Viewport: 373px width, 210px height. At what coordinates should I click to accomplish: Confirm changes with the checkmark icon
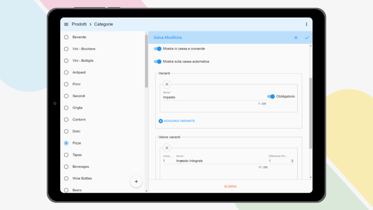click(x=307, y=37)
